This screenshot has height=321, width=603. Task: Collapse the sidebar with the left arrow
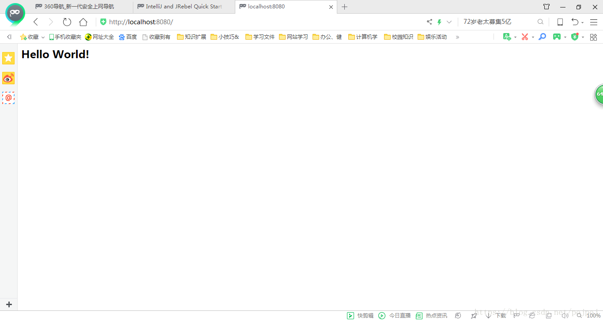(9, 37)
